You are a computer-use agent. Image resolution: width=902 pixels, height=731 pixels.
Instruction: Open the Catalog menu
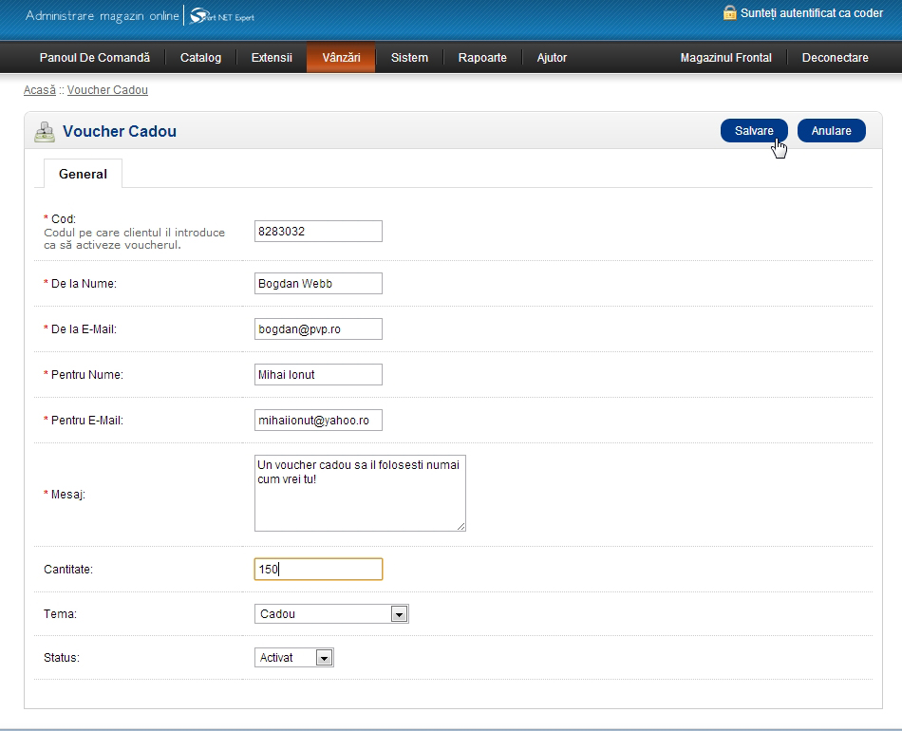point(200,58)
